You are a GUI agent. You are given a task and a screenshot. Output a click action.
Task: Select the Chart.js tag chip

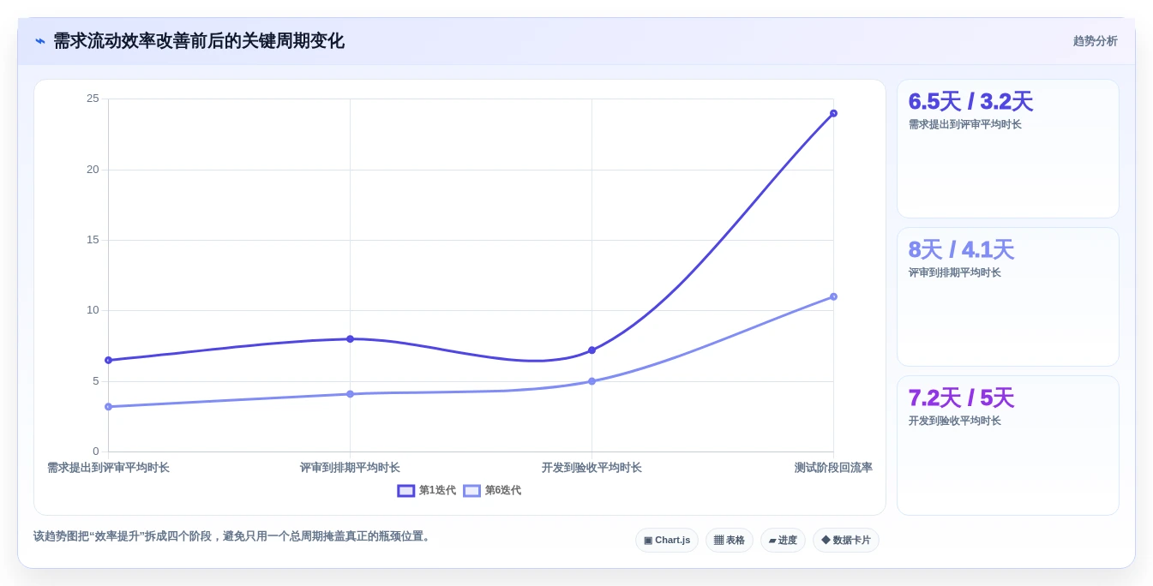[667, 541]
